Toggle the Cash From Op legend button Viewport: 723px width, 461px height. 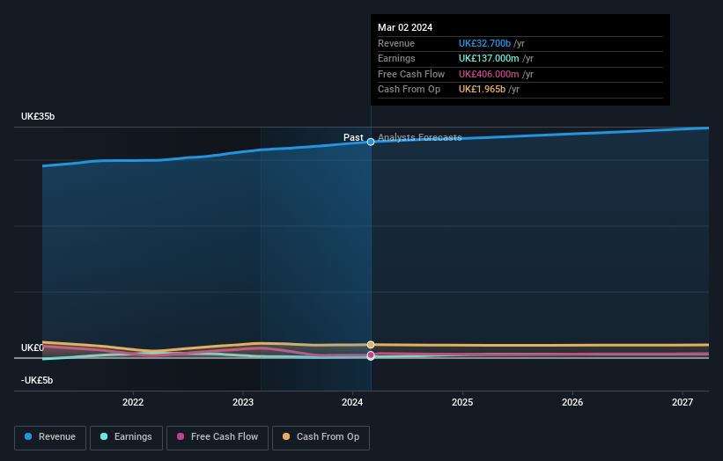coord(321,437)
